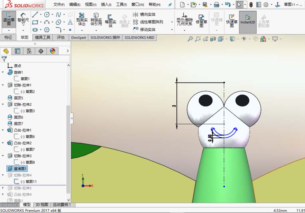Image resolution: width=305 pixels, height=213 pixels.
Task: Select the Polygon sketch tool
Action: [47, 30]
